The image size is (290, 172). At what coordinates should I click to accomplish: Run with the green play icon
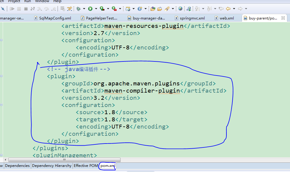90,9
